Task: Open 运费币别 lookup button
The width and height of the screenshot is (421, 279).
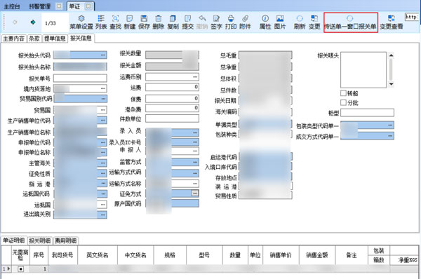Action: pos(195,77)
